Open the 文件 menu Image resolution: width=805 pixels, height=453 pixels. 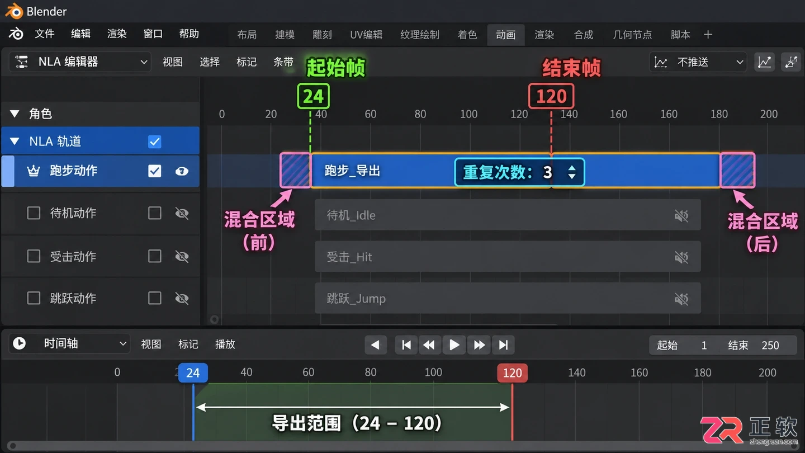coord(45,34)
